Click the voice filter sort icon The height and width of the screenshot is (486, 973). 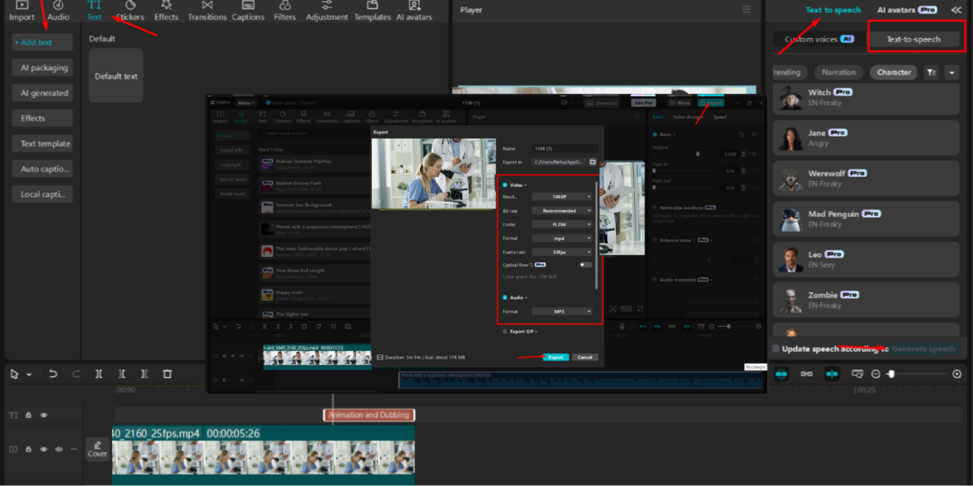[931, 72]
